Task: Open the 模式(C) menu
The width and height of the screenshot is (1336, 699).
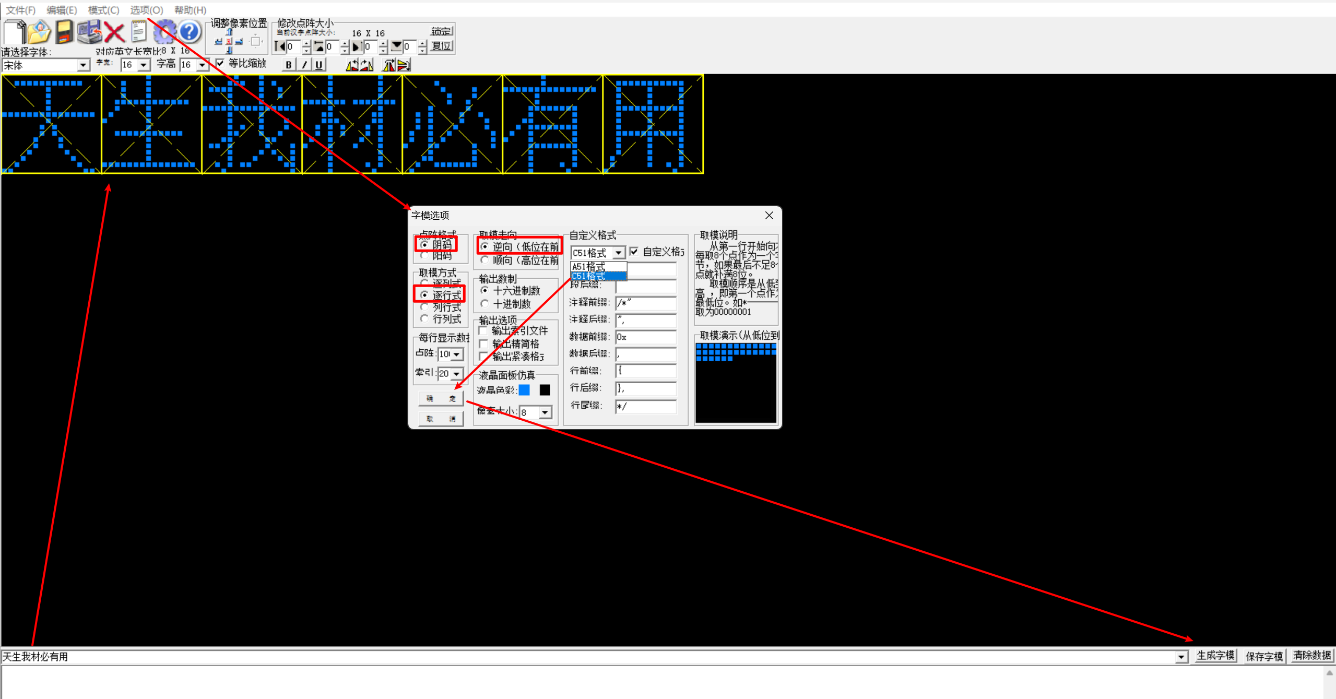Action: [103, 10]
